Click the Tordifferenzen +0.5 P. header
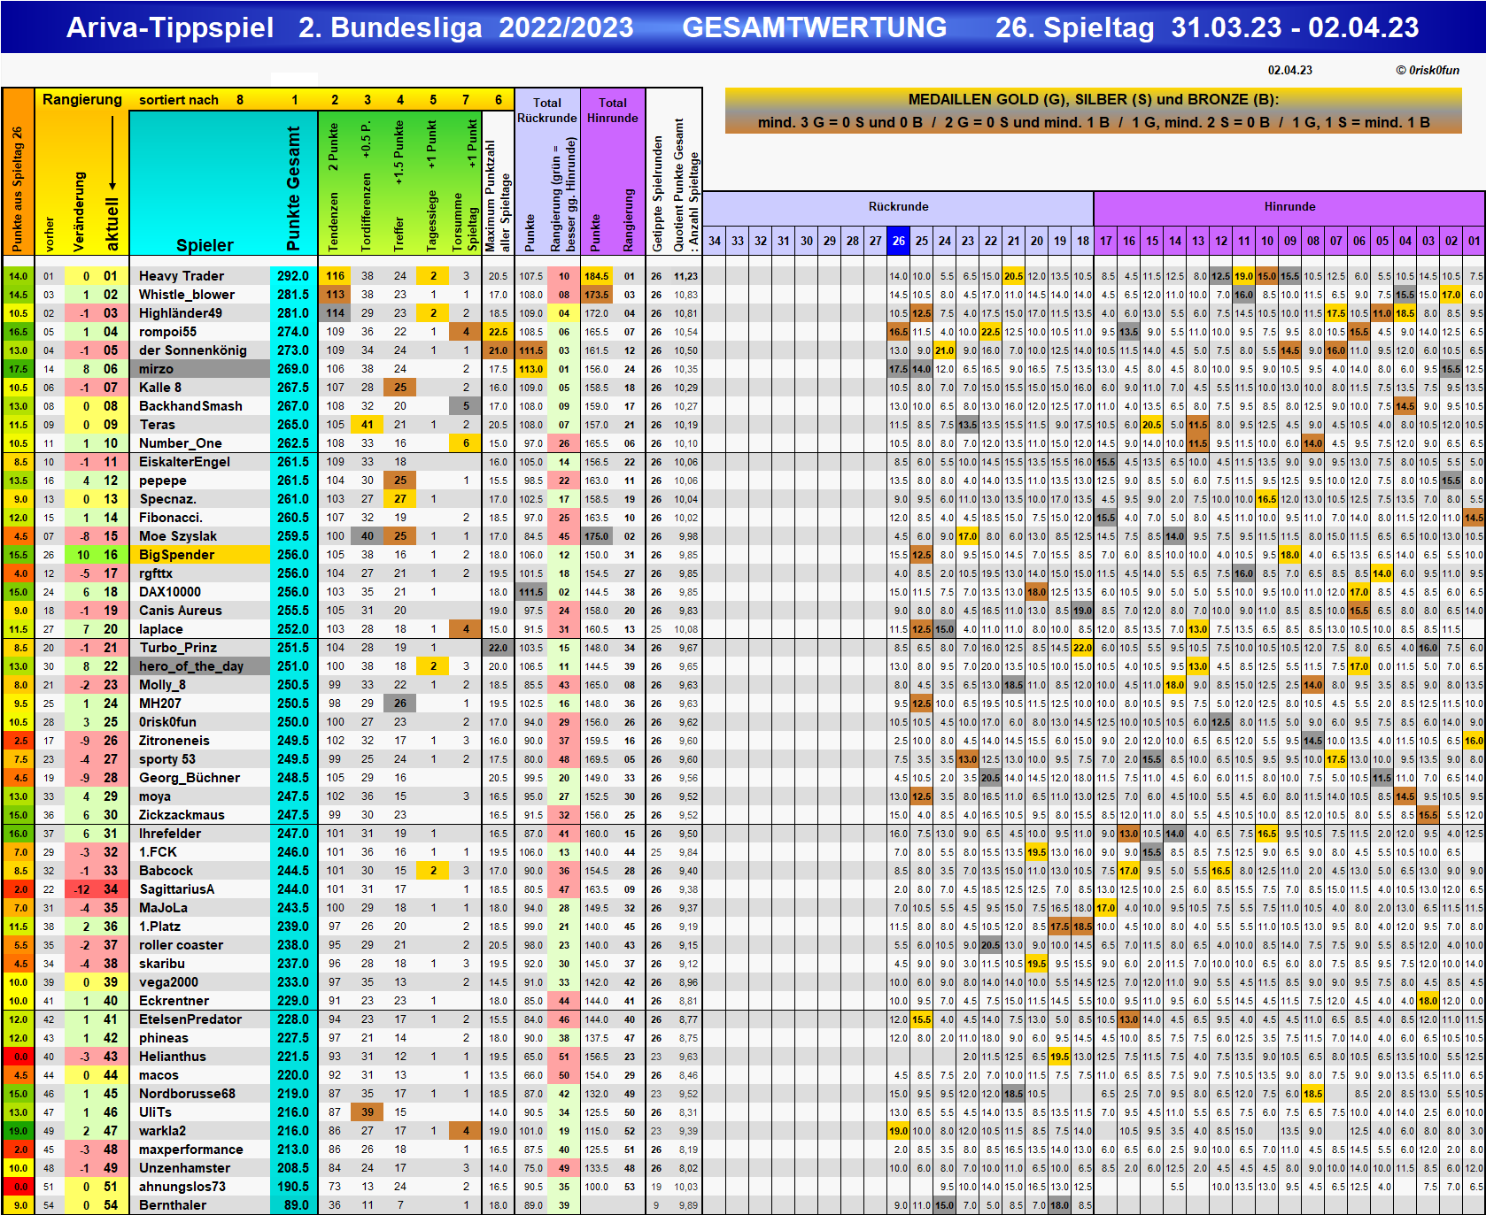1486x1215 pixels. pos(367,186)
